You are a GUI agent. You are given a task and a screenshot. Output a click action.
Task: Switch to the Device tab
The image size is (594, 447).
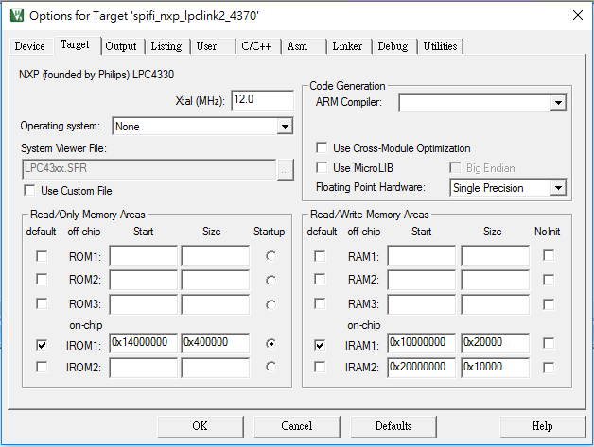coord(29,46)
